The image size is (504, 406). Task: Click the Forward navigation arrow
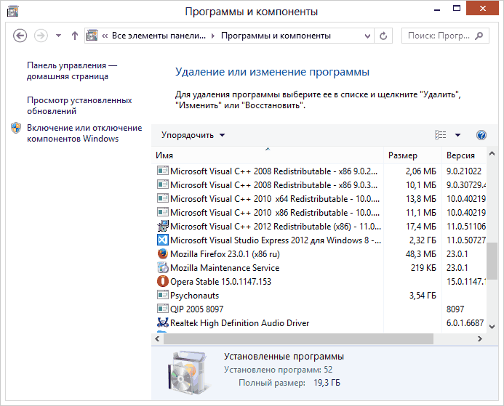[41, 36]
